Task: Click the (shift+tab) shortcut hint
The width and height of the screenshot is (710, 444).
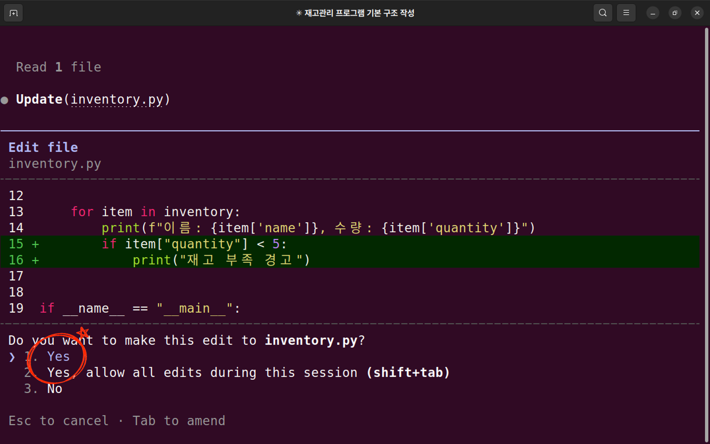Action: click(x=408, y=373)
